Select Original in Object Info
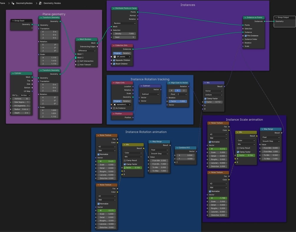The height and width of the screenshot is (232, 296). point(117,101)
